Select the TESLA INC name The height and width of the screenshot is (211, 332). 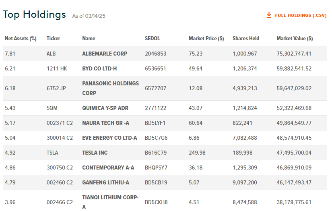(95, 153)
